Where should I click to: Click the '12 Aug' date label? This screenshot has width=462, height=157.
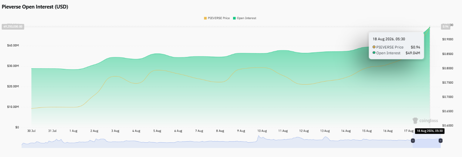coord(304,131)
